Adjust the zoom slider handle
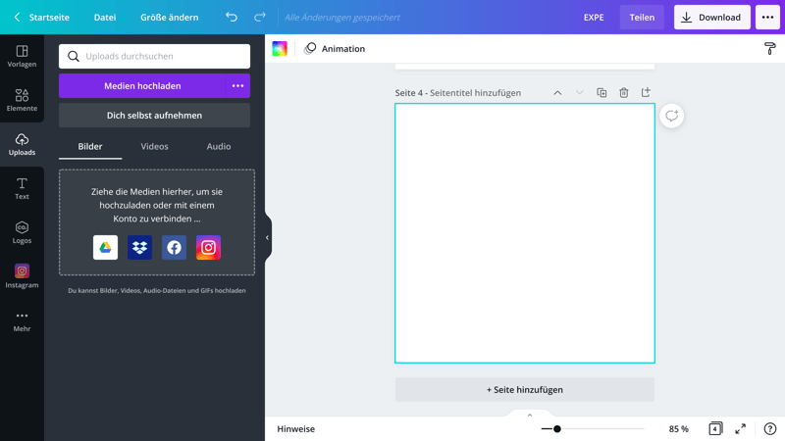Screen dimensions: 785x441 coord(556,429)
